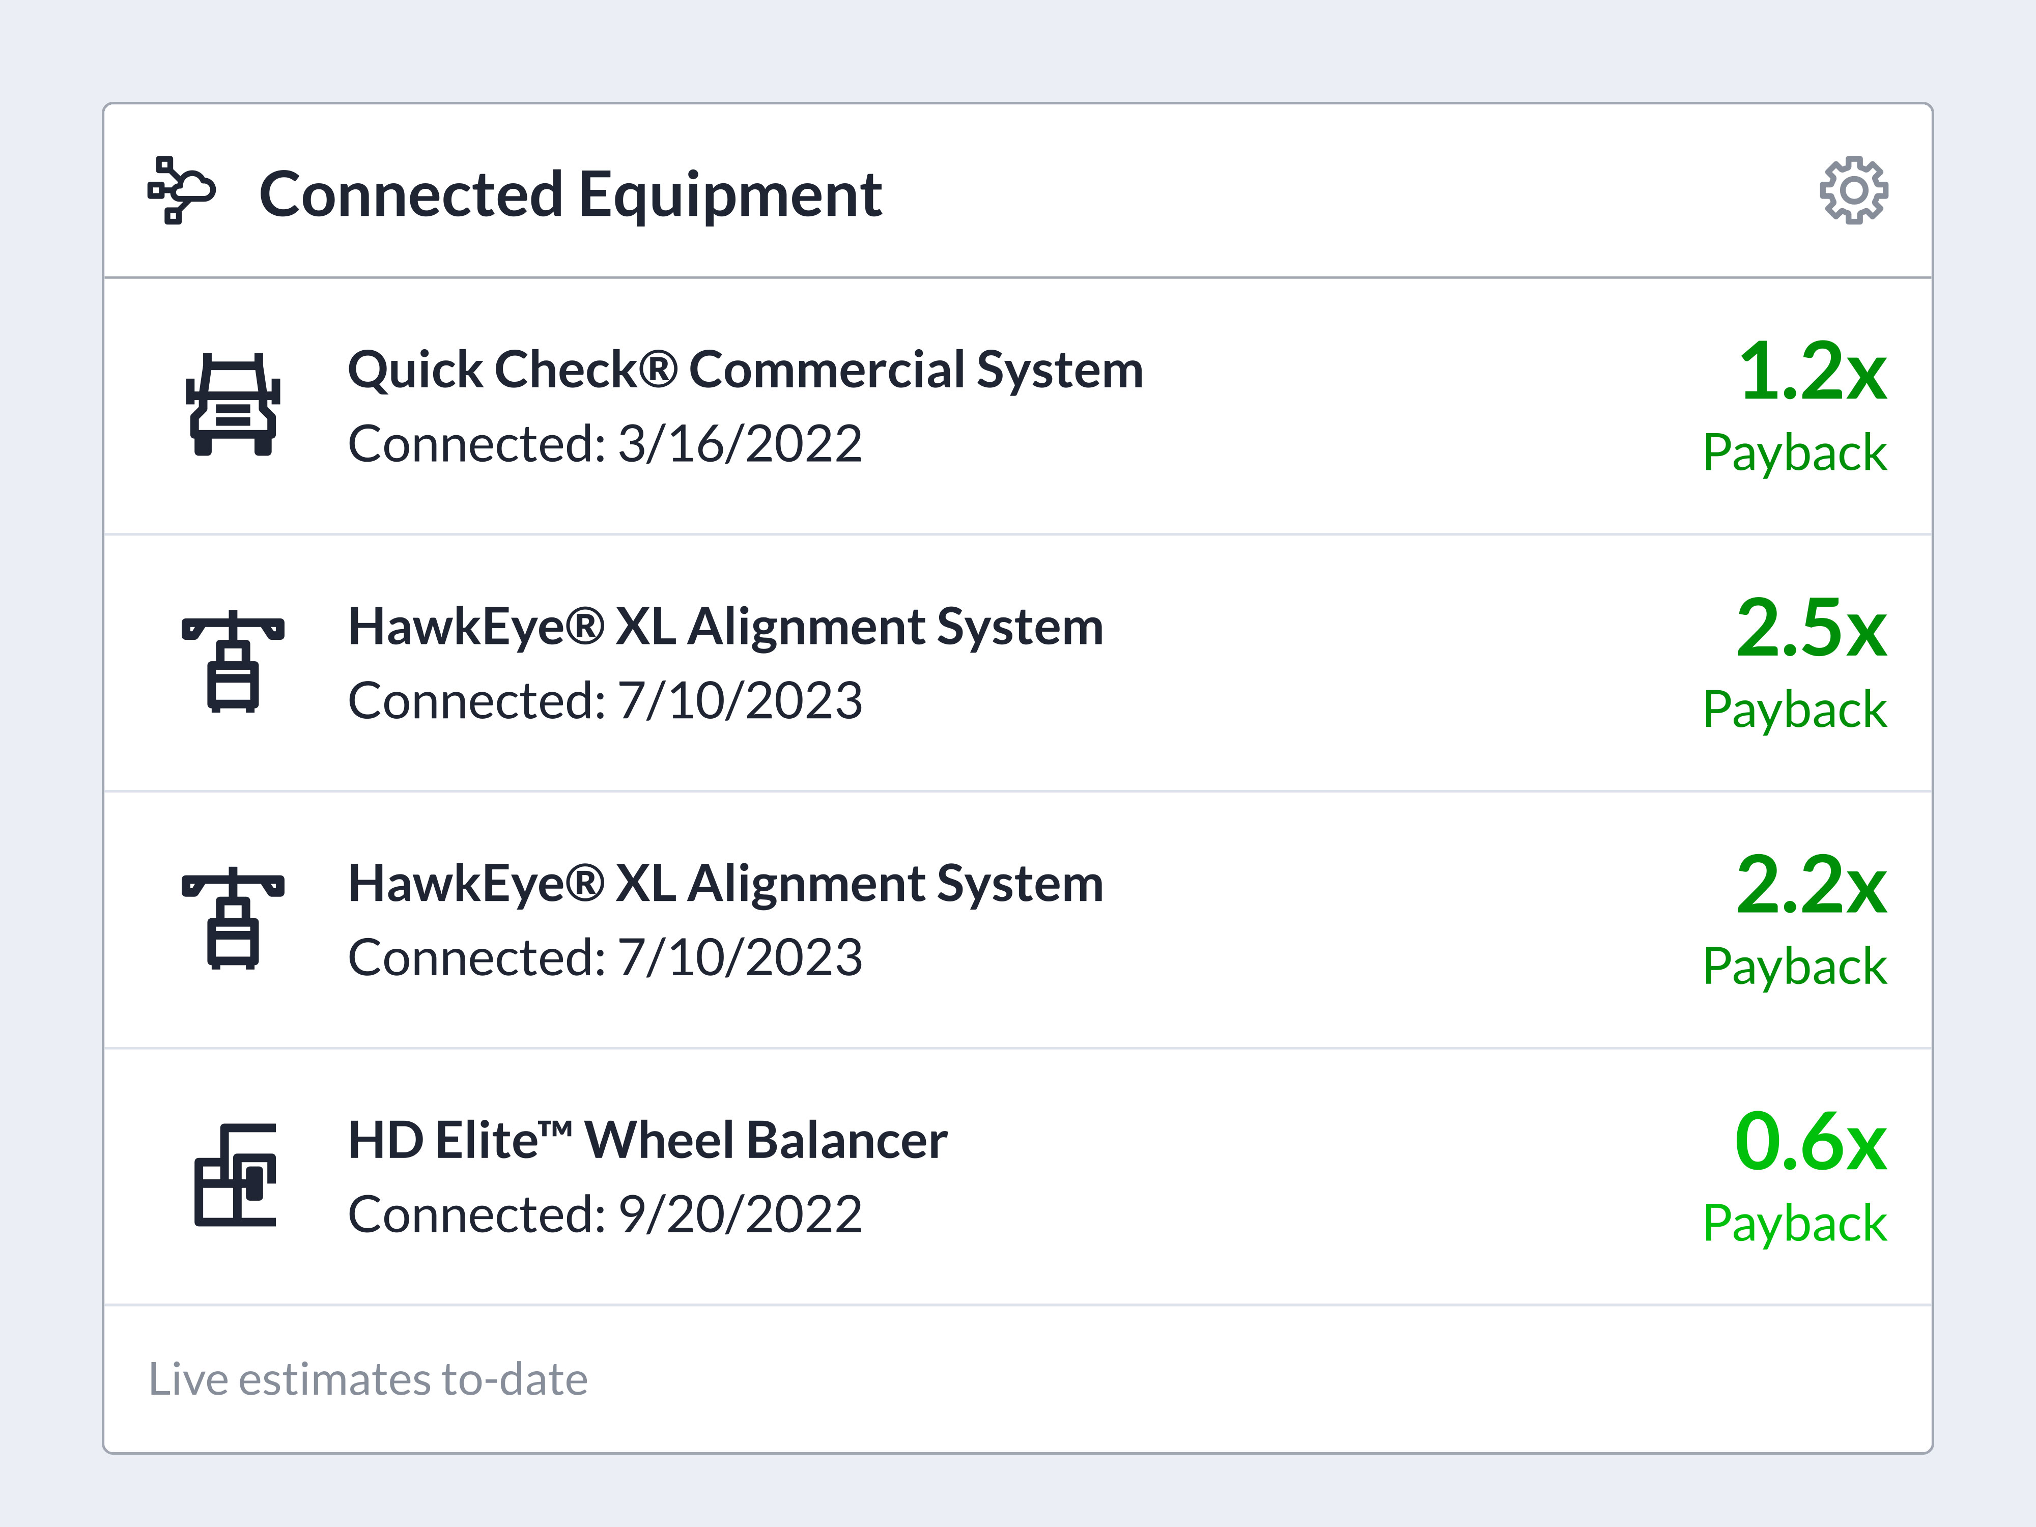The height and width of the screenshot is (1527, 2036).
Task: Click the 2.5x payback value
Action: coord(1812,628)
